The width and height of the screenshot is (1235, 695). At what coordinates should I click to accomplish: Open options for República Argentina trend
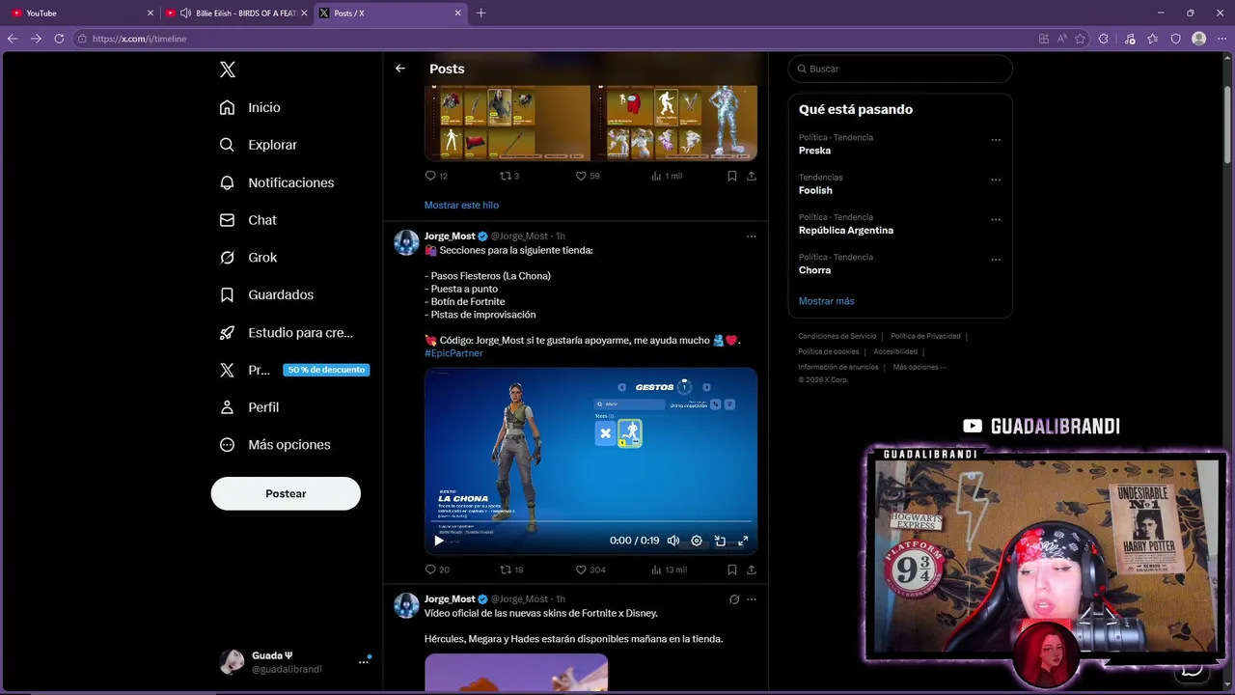(x=996, y=220)
